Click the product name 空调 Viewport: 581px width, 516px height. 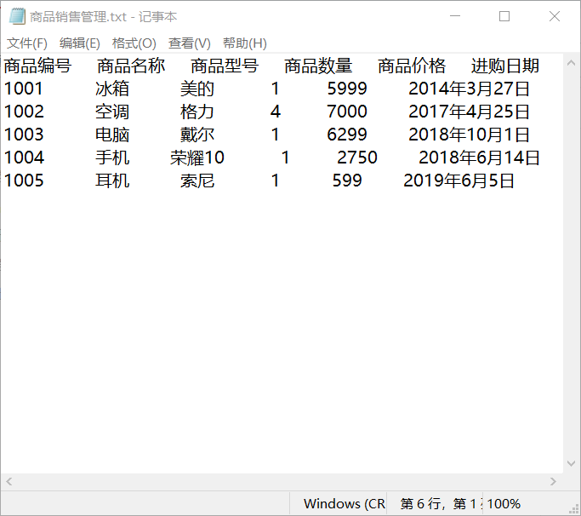112,112
